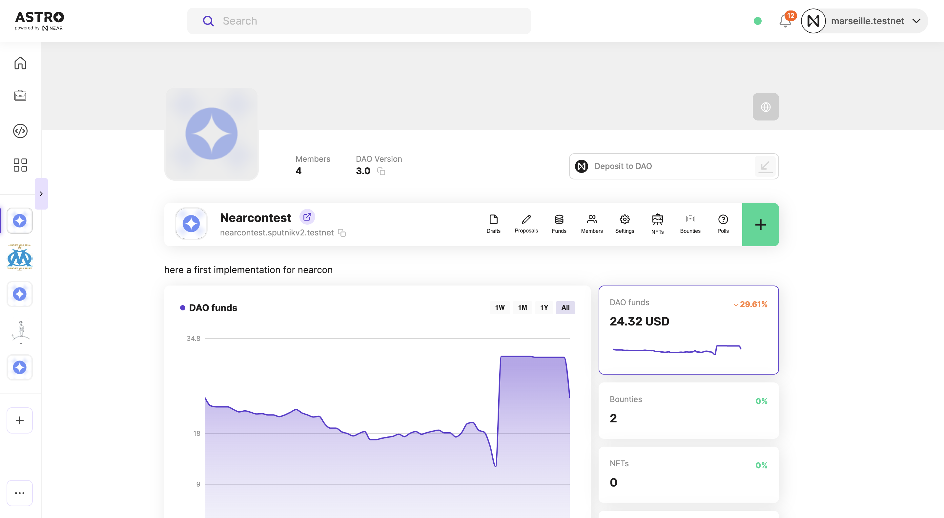This screenshot has height=518, width=944.
Task: Expand the sidebar with chevron arrow
Action: (x=41, y=194)
